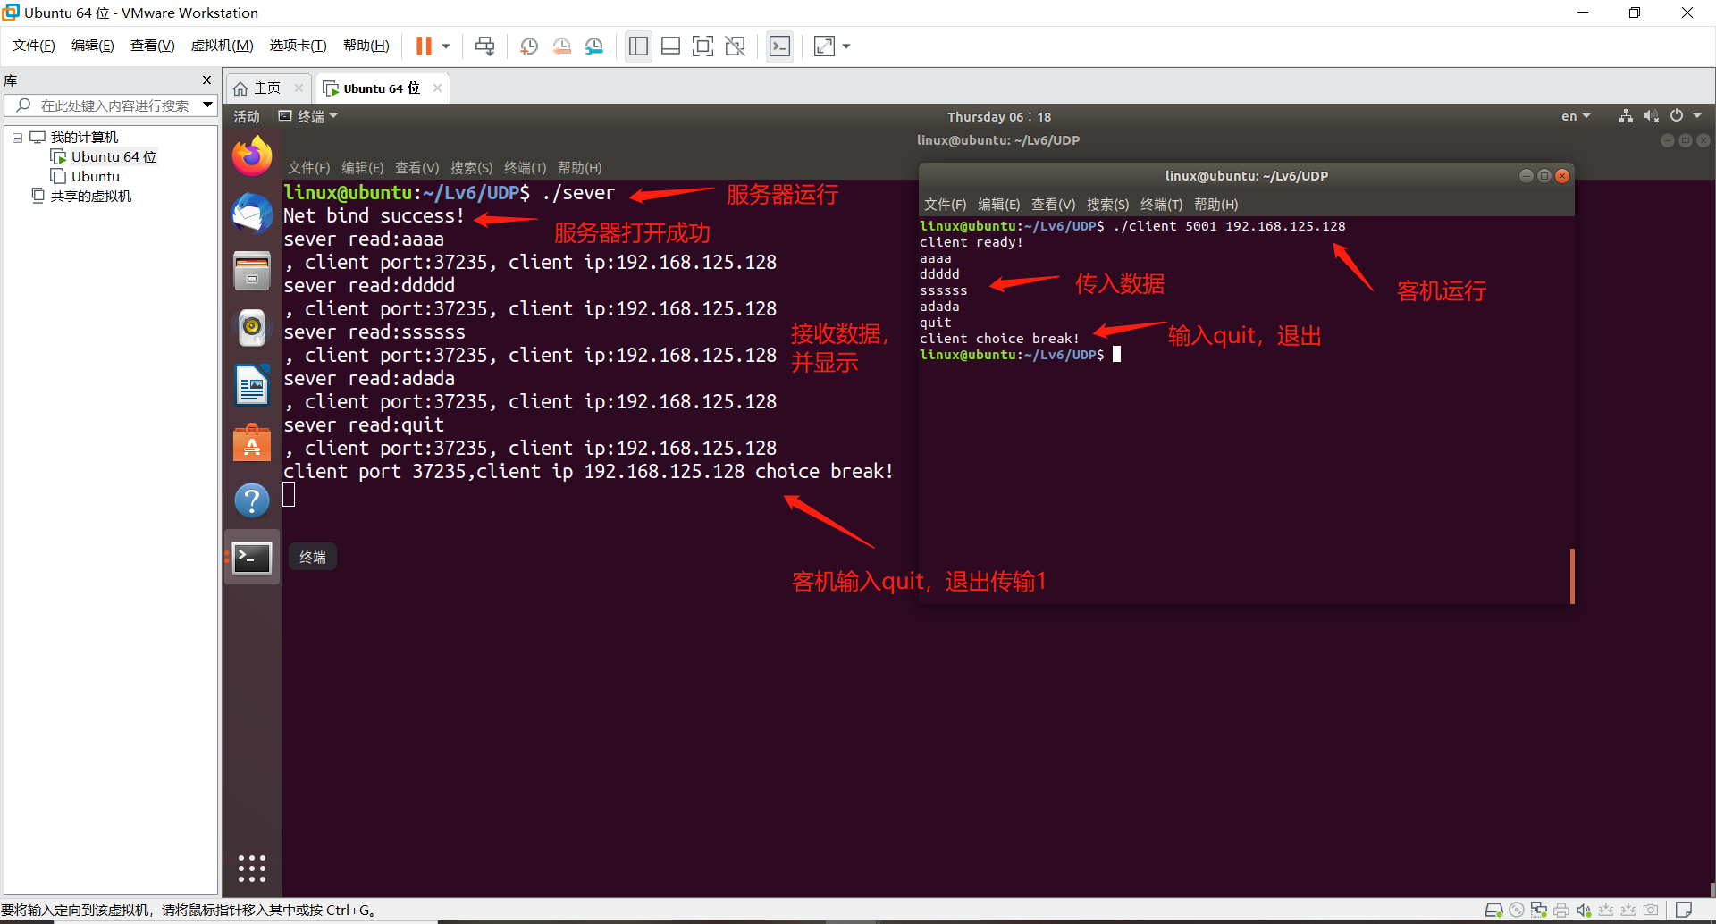This screenshot has height=924, width=1716.
Task: Toggle the library panel visibility in VMware
Action: [638, 46]
